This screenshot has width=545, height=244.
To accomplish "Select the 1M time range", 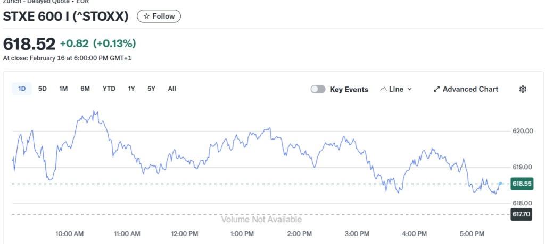I will [x=63, y=89].
